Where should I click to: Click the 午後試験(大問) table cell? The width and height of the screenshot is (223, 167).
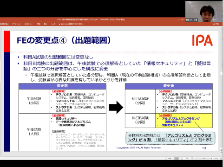34,132
